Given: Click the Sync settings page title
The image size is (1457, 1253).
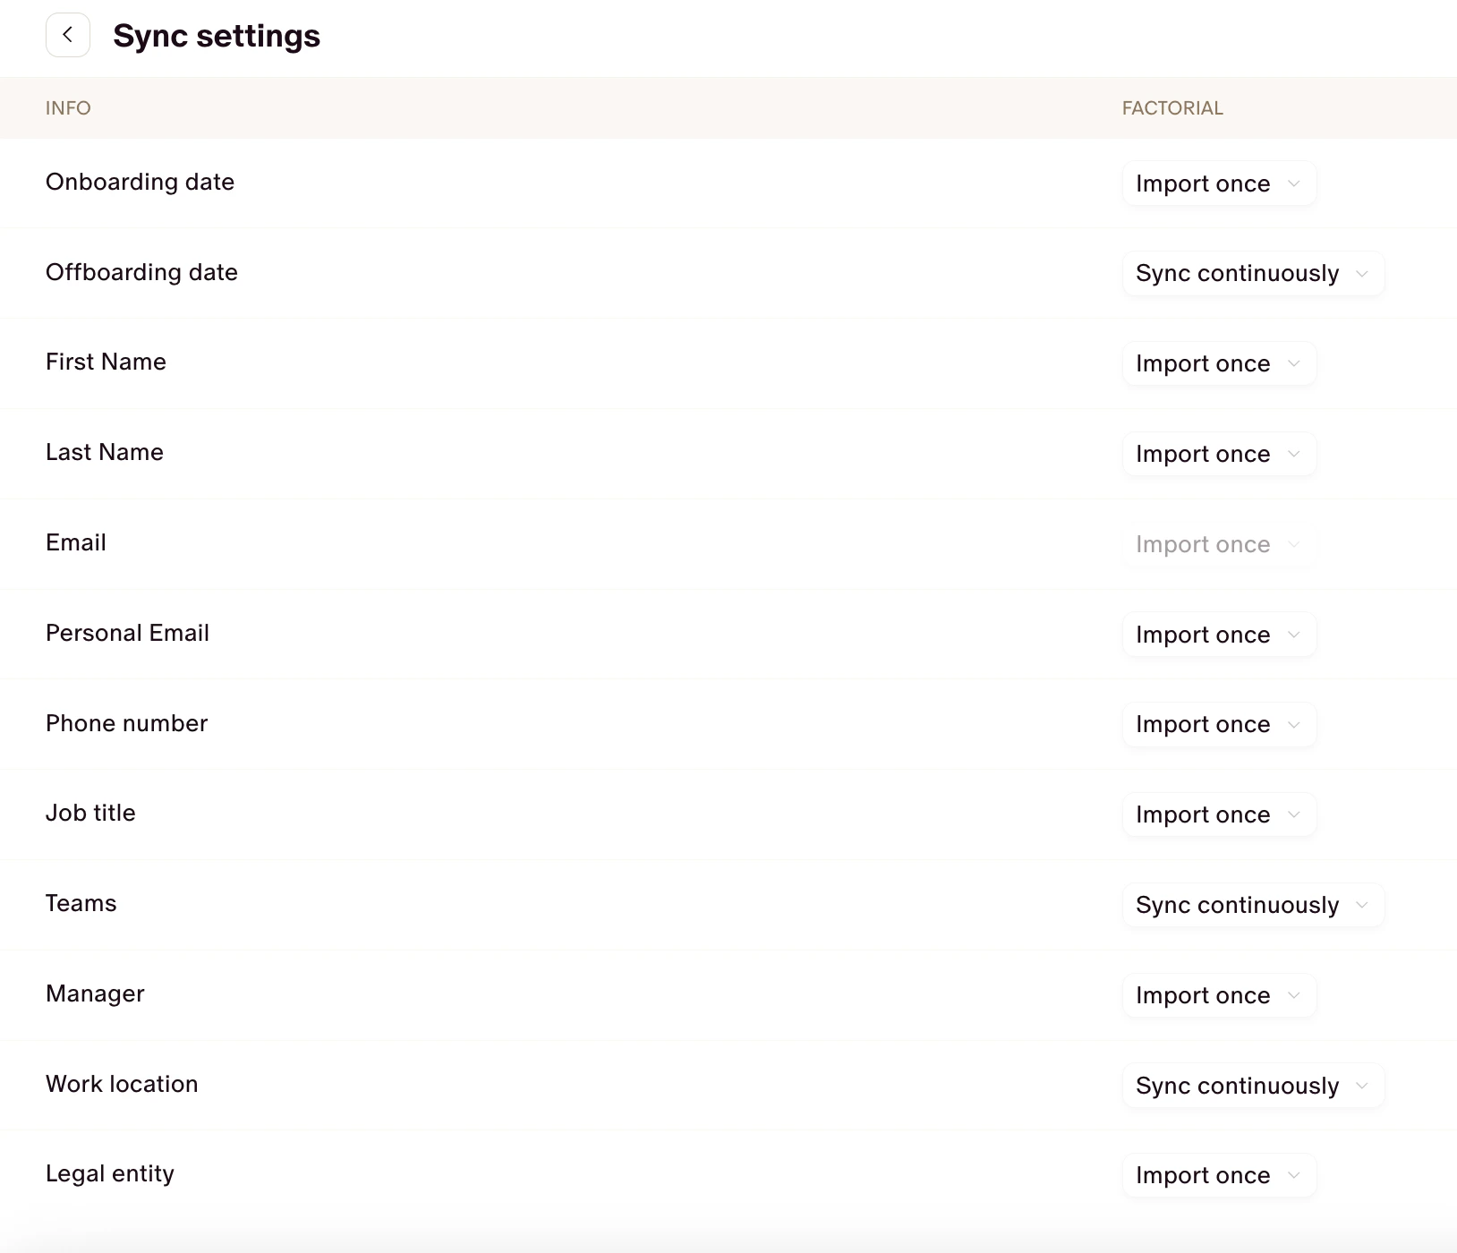Looking at the screenshot, I should click(x=216, y=36).
